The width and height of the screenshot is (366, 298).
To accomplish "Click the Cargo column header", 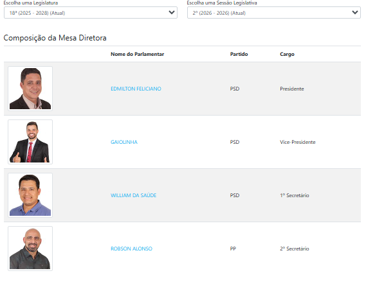I will [287, 55].
